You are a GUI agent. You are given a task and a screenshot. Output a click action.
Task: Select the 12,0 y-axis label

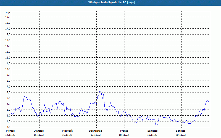[x=8, y=58]
